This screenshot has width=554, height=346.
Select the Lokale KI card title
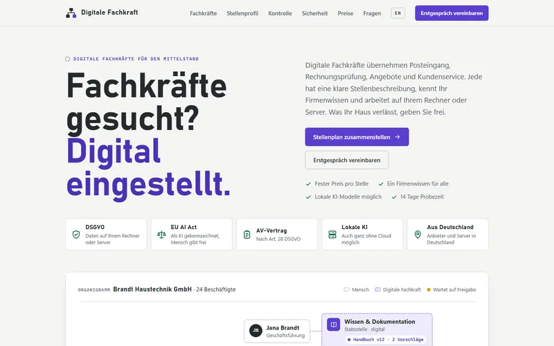click(x=355, y=227)
